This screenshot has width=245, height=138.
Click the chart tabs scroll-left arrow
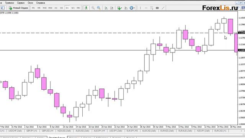pos(241,131)
